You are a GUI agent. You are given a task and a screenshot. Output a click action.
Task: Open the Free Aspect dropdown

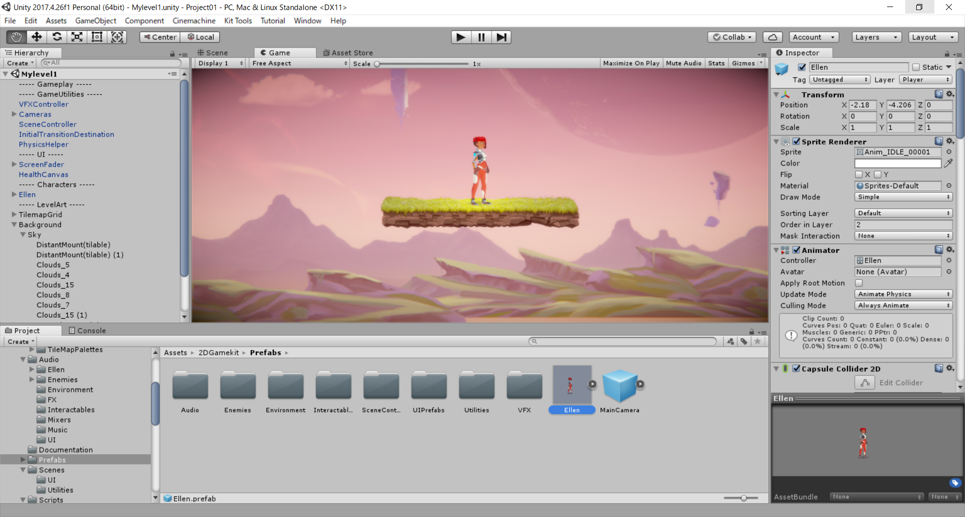coord(300,63)
